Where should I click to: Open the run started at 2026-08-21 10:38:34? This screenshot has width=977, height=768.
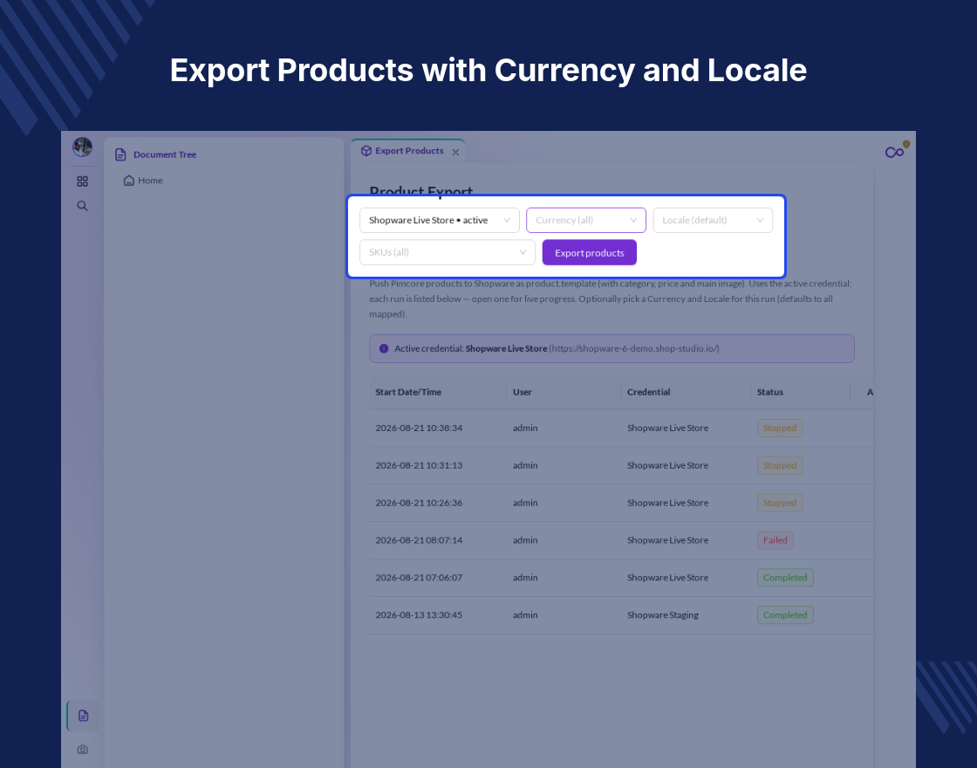621,429
